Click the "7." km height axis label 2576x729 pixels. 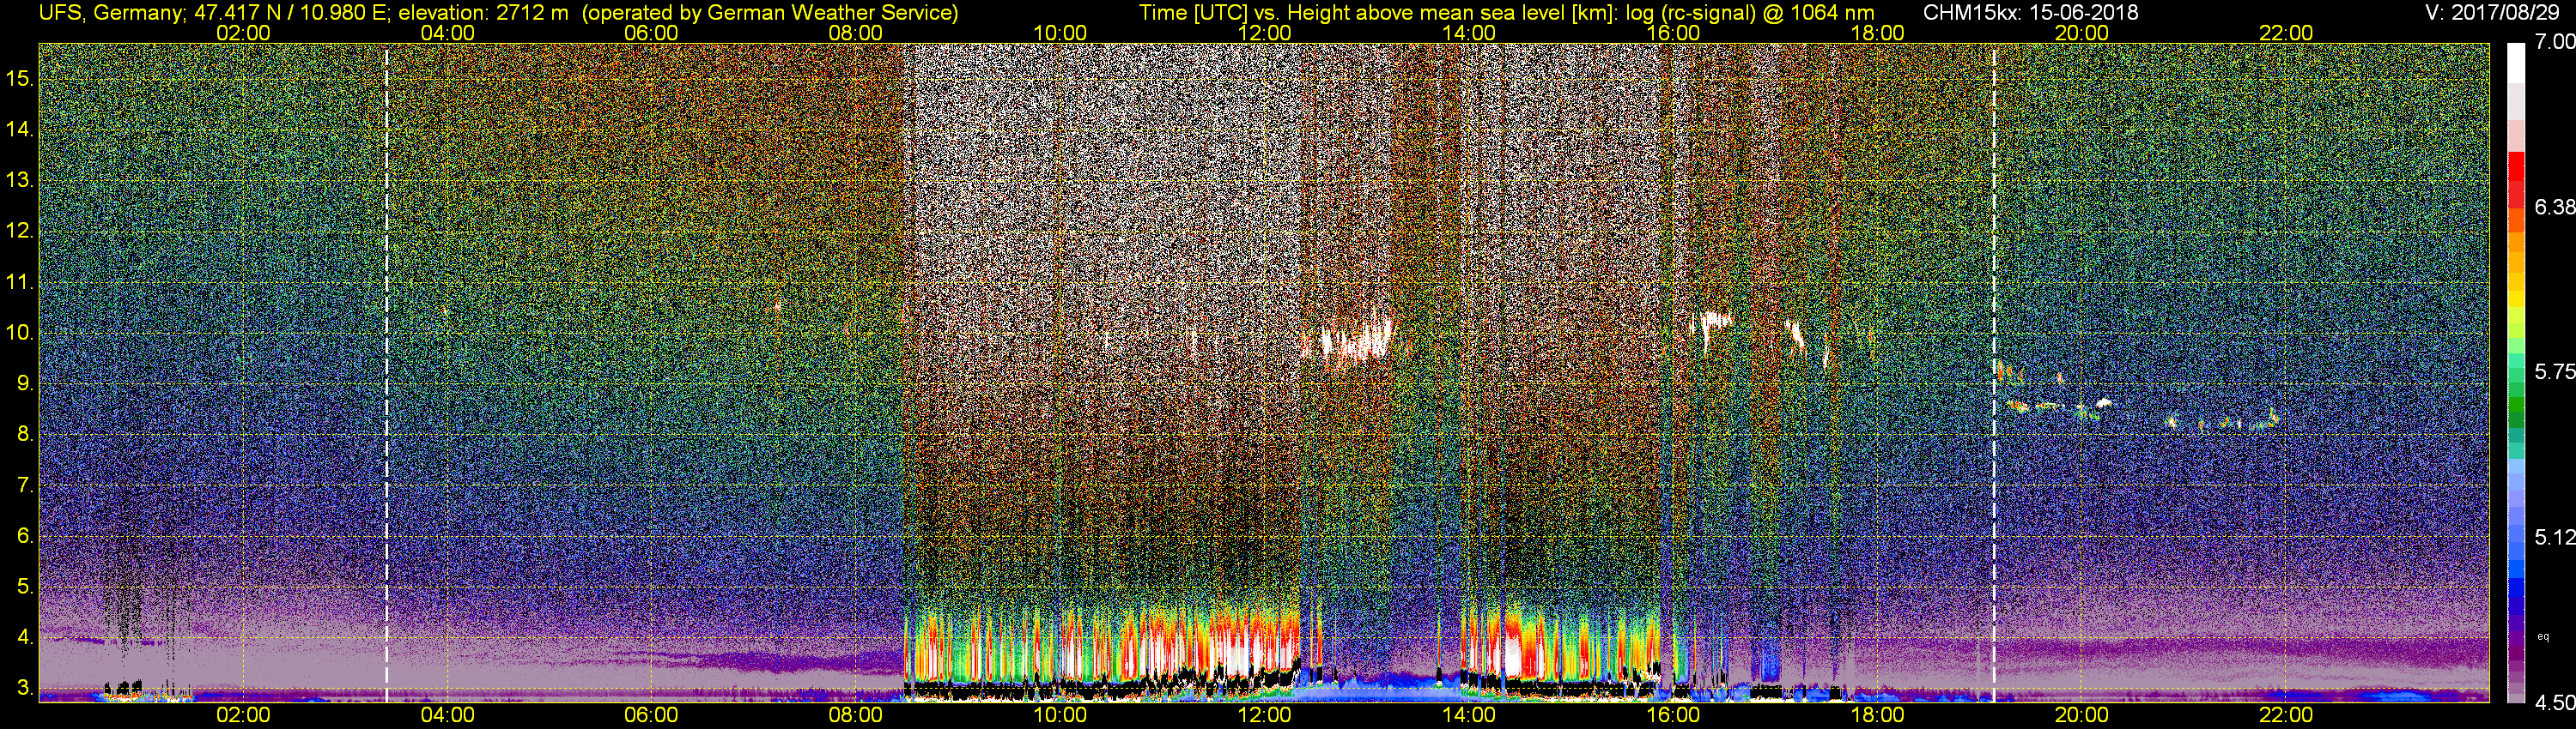pyautogui.click(x=25, y=486)
